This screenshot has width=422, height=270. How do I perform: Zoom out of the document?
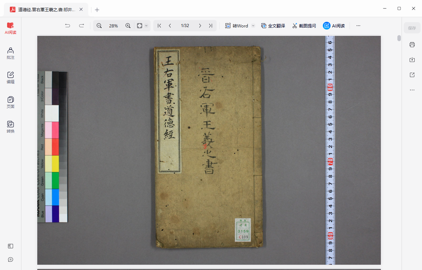[99, 26]
